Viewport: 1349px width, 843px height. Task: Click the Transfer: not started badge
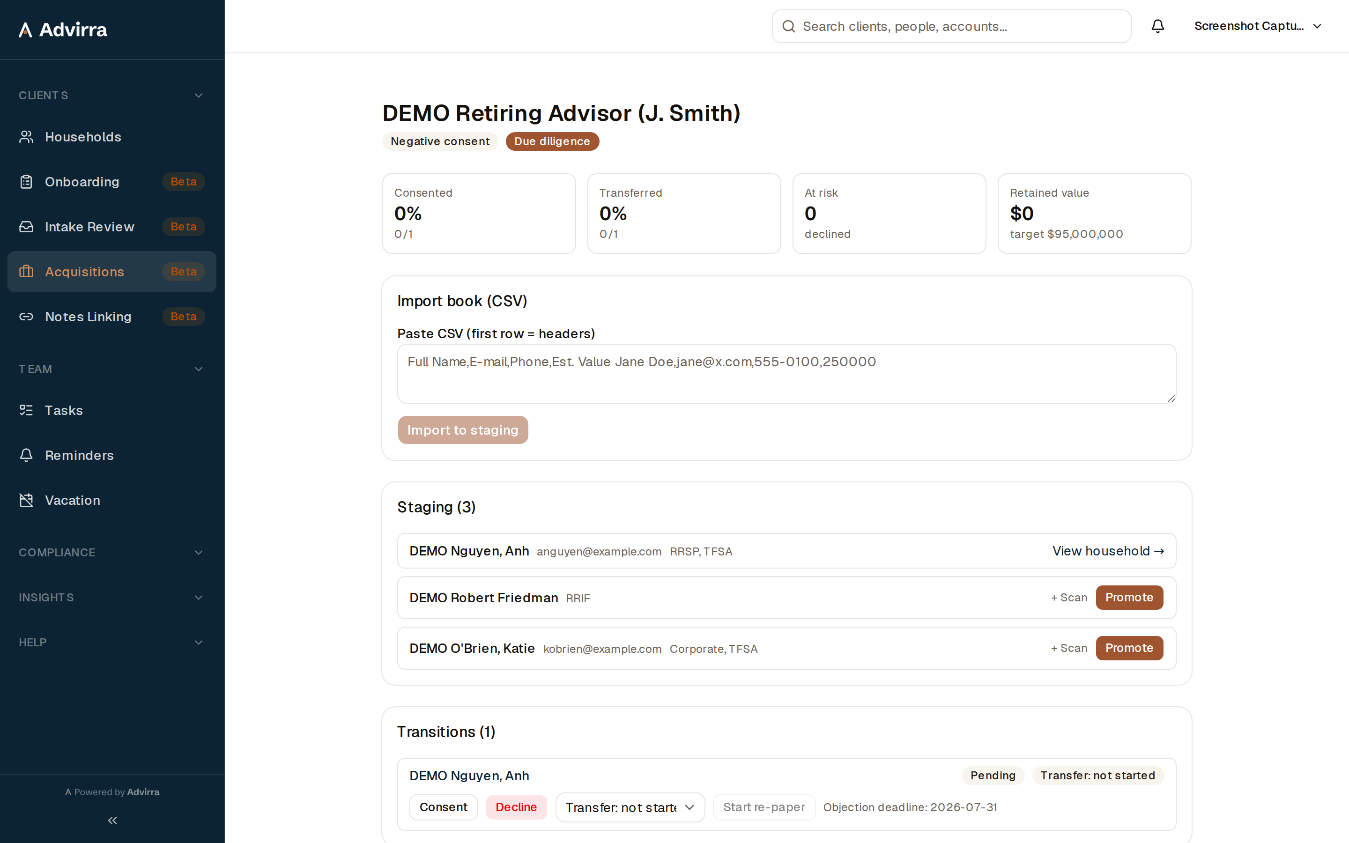point(1097,776)
